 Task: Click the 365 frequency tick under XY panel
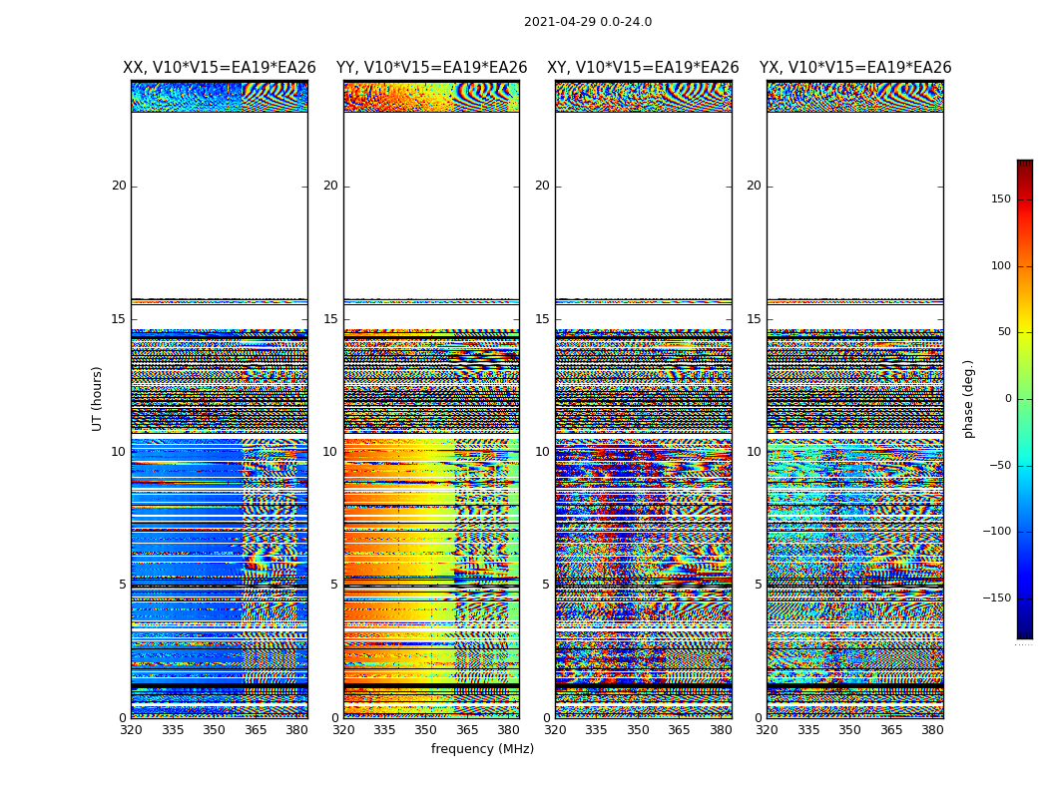(679, 730)
